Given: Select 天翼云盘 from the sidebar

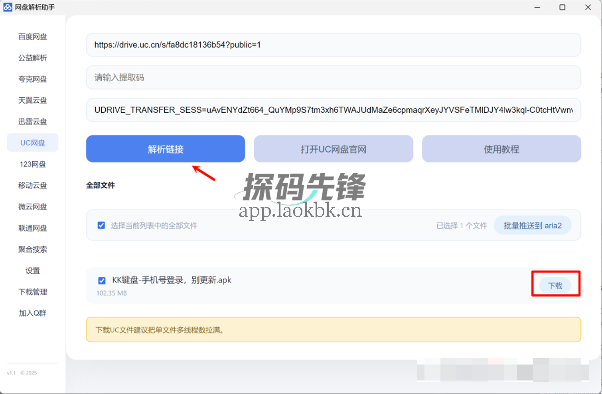Looking at the screenshot, I should point(32,100).
